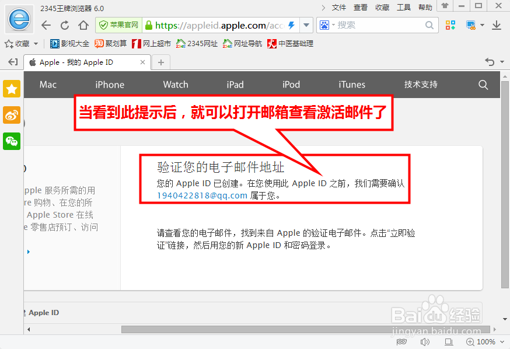The image size is (510, 349).
Task: Click the vertical scrollbar thumb
Action: [505, 185]
